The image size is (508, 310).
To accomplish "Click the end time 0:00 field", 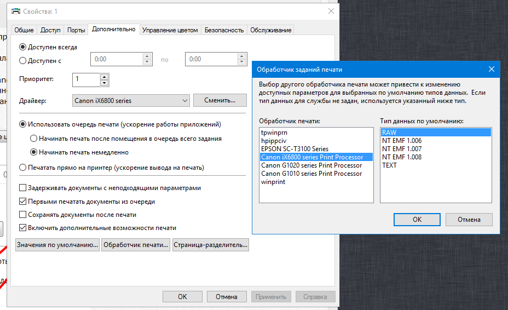I will (211, 59).
